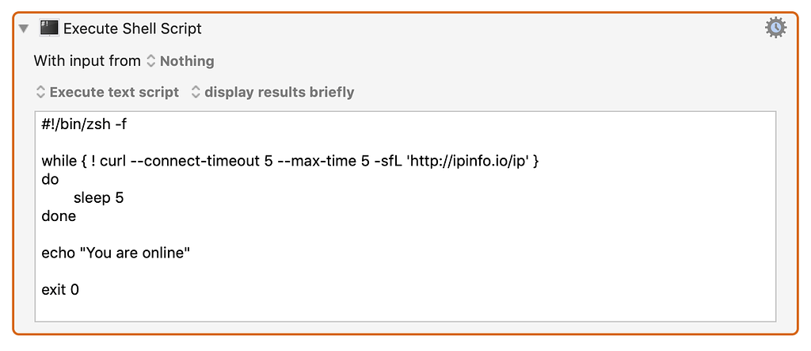The image size is (811, 351).
Task: Collapse the Execute Shell Script action triangle
Action: 24,29
